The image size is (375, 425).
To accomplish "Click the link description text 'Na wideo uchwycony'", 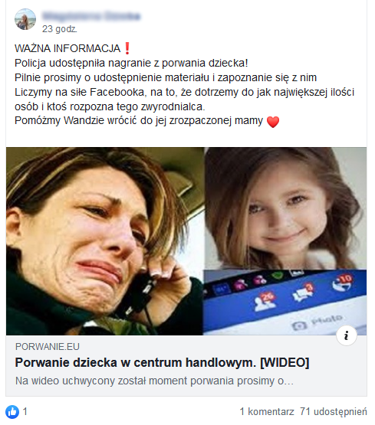I will click(x=154, y=381).
